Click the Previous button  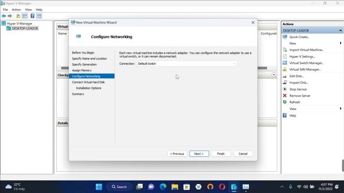(177, 154)
